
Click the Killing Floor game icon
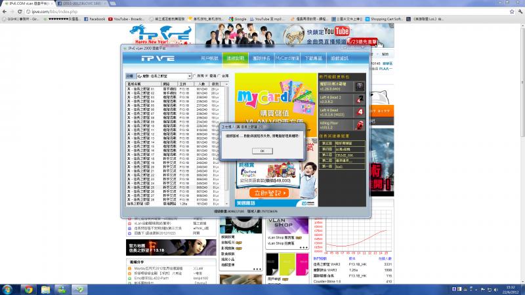pos(360,125)
